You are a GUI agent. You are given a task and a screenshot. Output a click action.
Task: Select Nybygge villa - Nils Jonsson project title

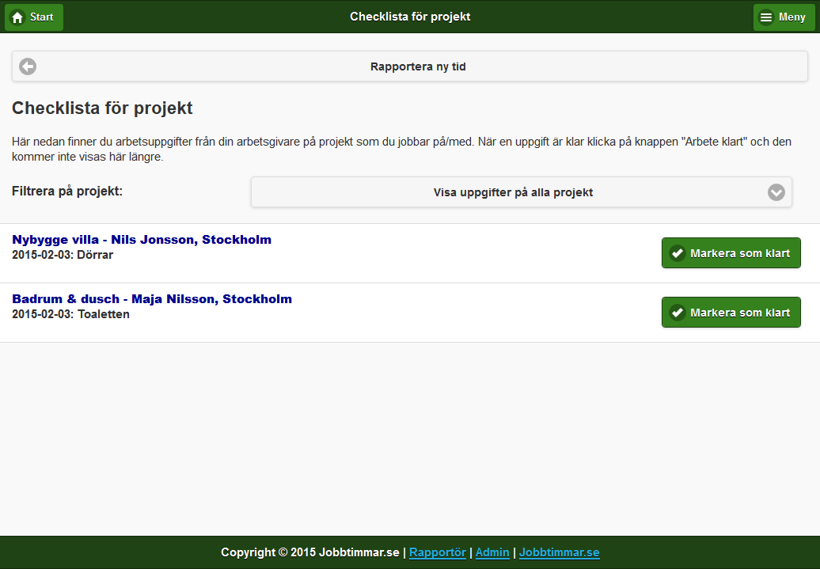pos(142,240)
